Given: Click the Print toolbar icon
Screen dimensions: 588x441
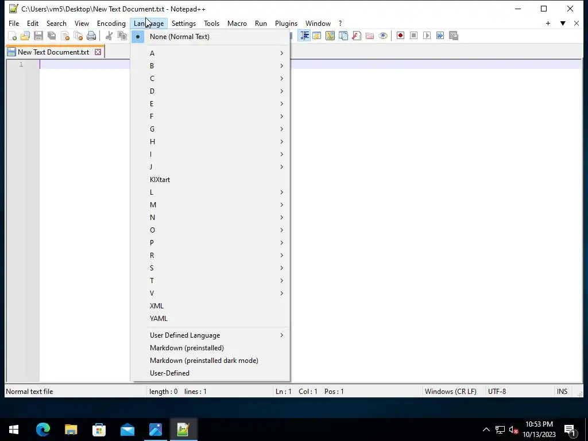Looking at the screenshot, I should (x=91, y=36).
